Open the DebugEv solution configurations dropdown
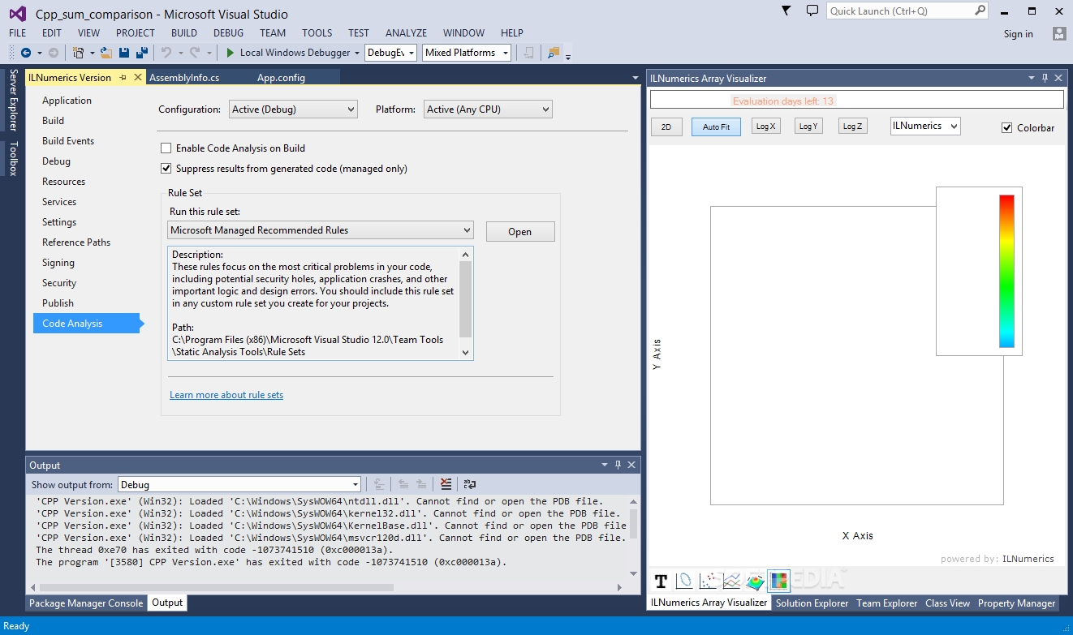Viewport: 1073px width, 635px height. (x=390, y=53)
